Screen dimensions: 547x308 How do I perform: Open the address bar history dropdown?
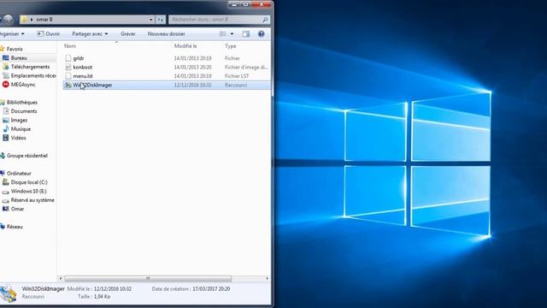150,20
